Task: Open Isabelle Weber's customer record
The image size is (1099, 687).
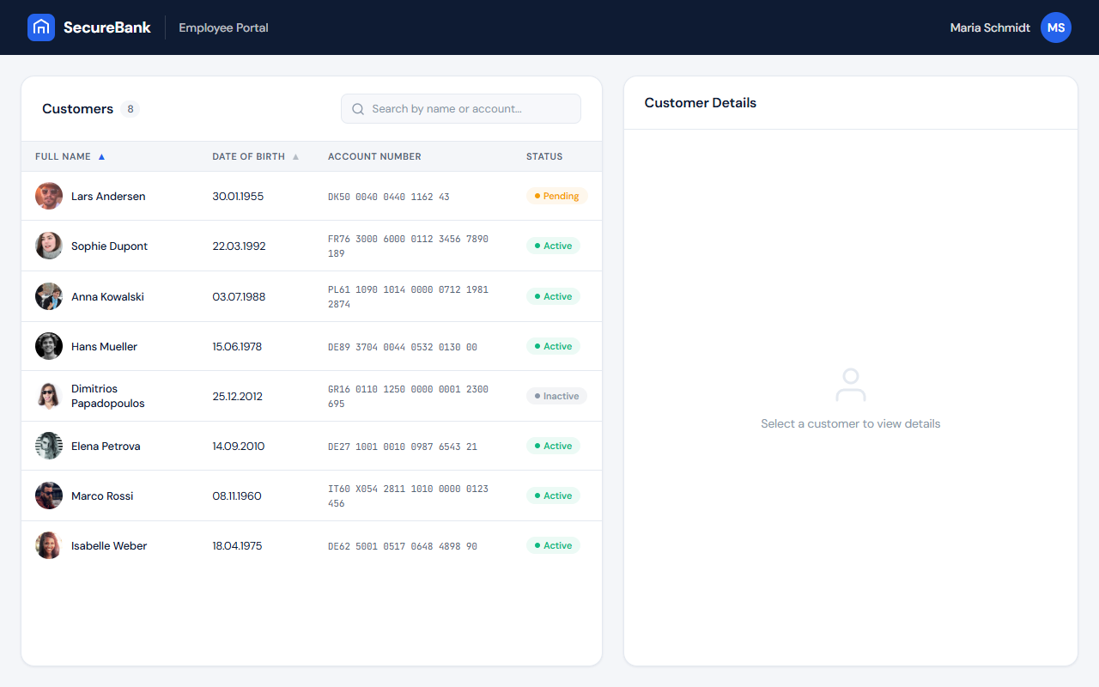Action: [x=109, y=545]
